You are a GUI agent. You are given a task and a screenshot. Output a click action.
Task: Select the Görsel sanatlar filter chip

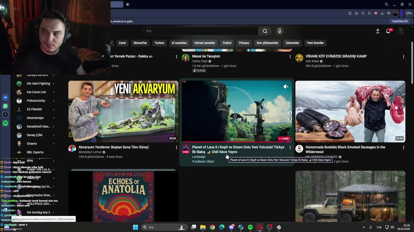tap(205, 43)
